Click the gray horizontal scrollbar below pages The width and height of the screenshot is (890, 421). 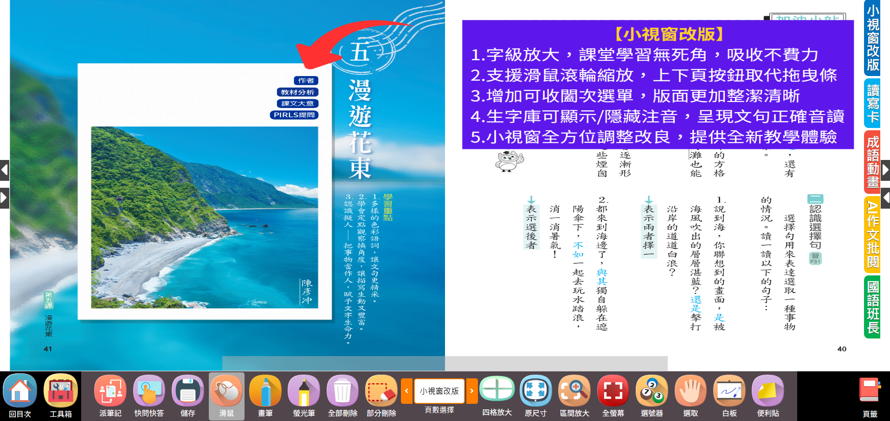tap(445, 363)
